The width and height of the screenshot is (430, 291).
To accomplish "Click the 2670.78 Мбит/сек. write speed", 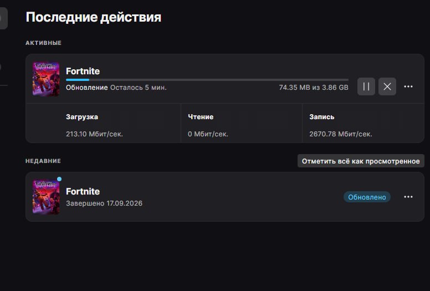I will tap(341, 134).
